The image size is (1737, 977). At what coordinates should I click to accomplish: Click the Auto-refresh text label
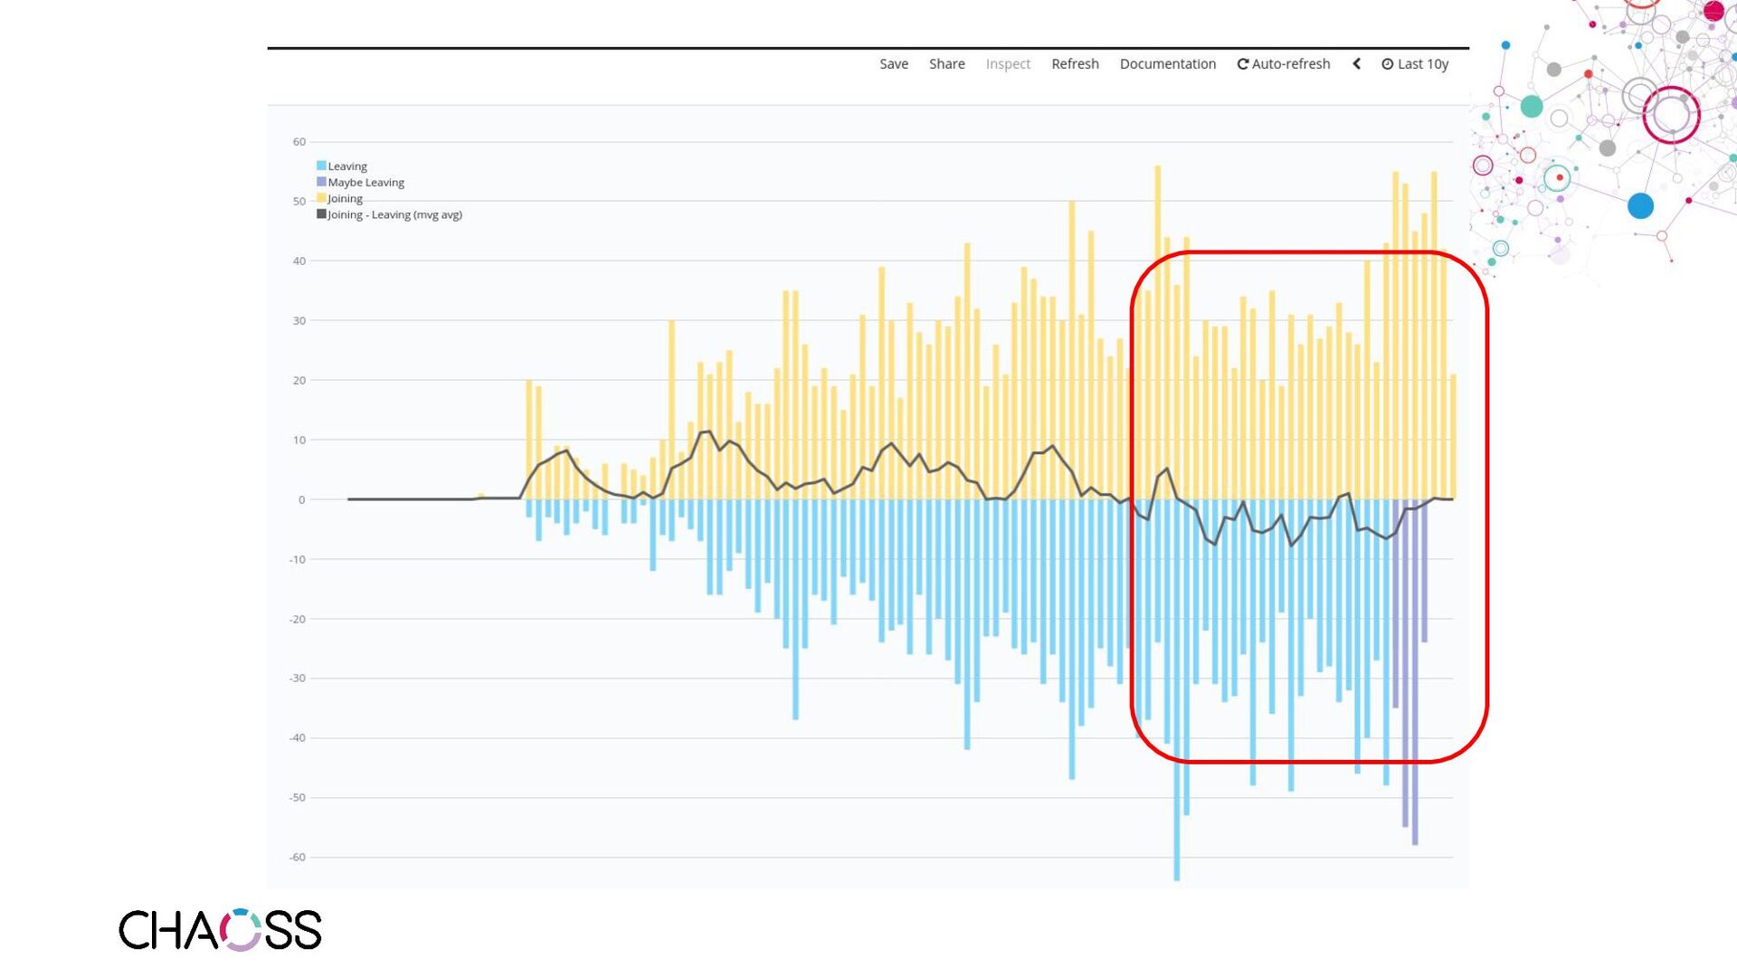(x=1291, y=64)
